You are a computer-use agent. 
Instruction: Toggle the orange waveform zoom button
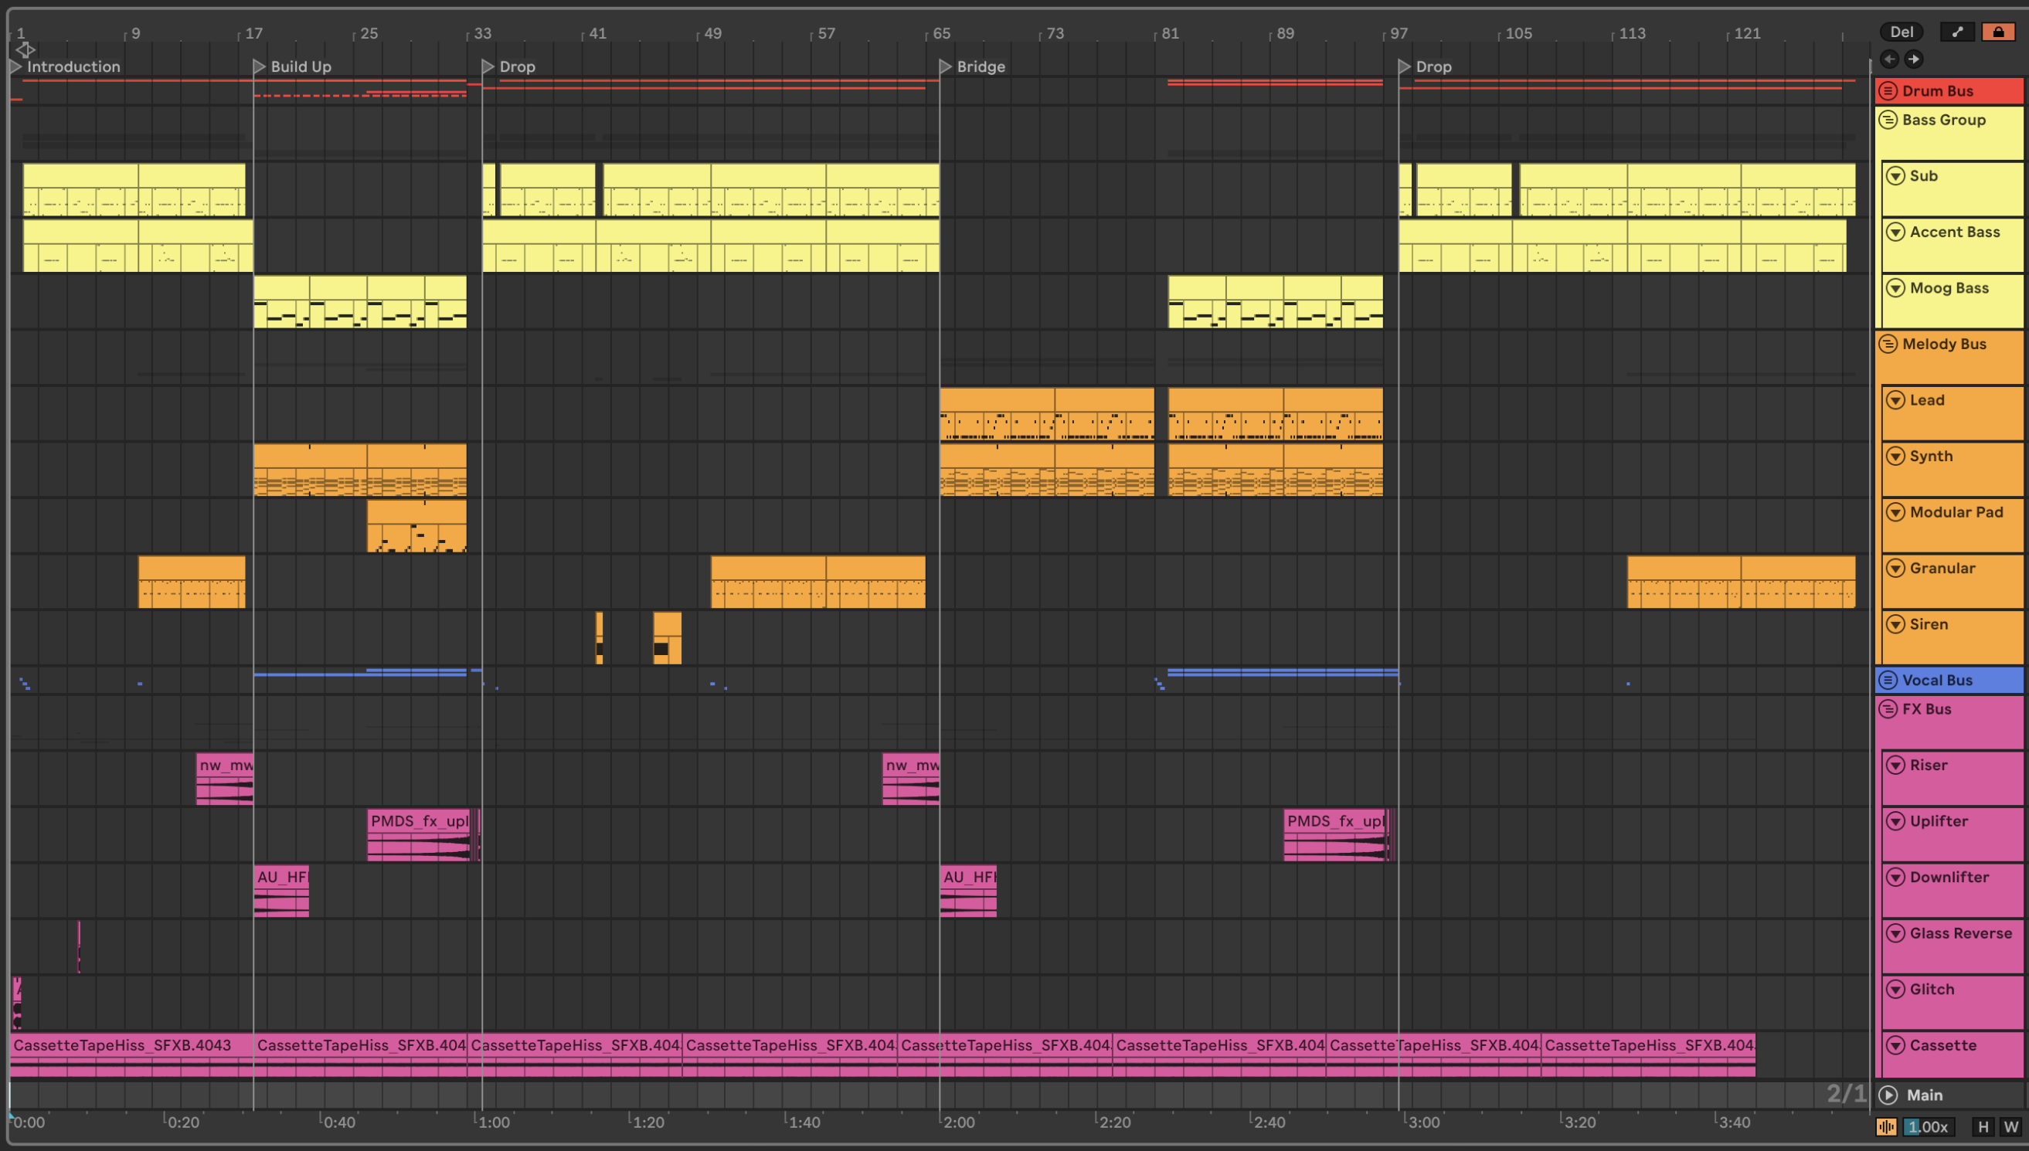[x=1887, y=1126]
